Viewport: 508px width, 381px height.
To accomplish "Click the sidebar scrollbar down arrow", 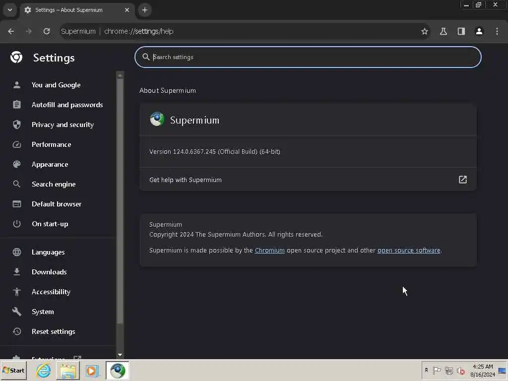I will pos(120,355).
